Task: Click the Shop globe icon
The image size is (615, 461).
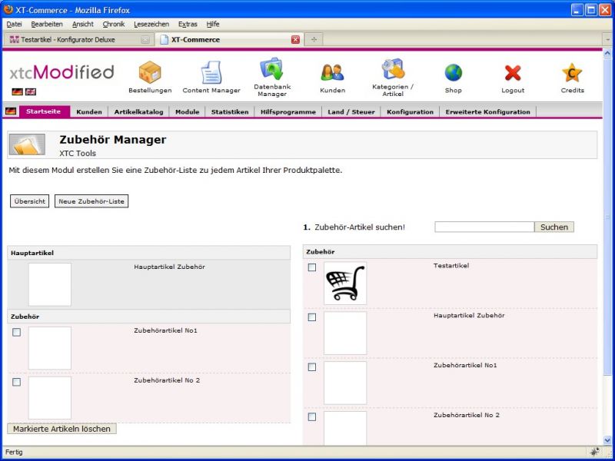Action: (453, 73)
